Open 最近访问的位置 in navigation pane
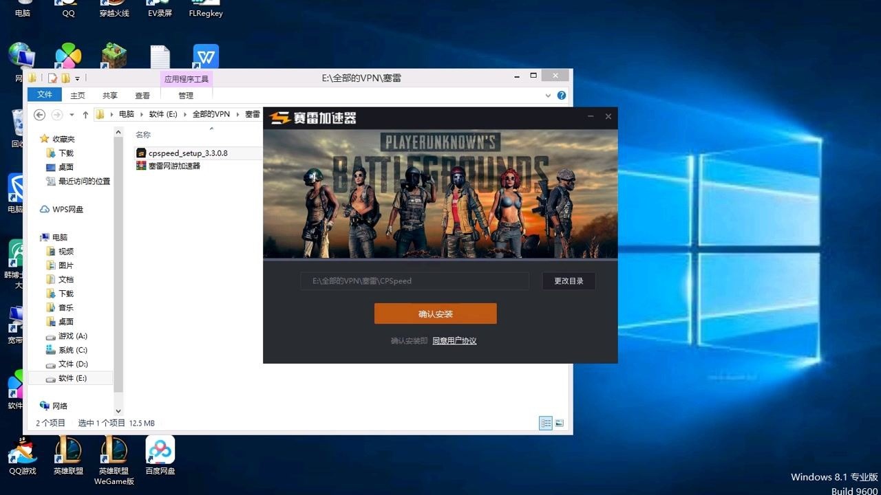The image size is (881, 495). click(x=78, y=181)
